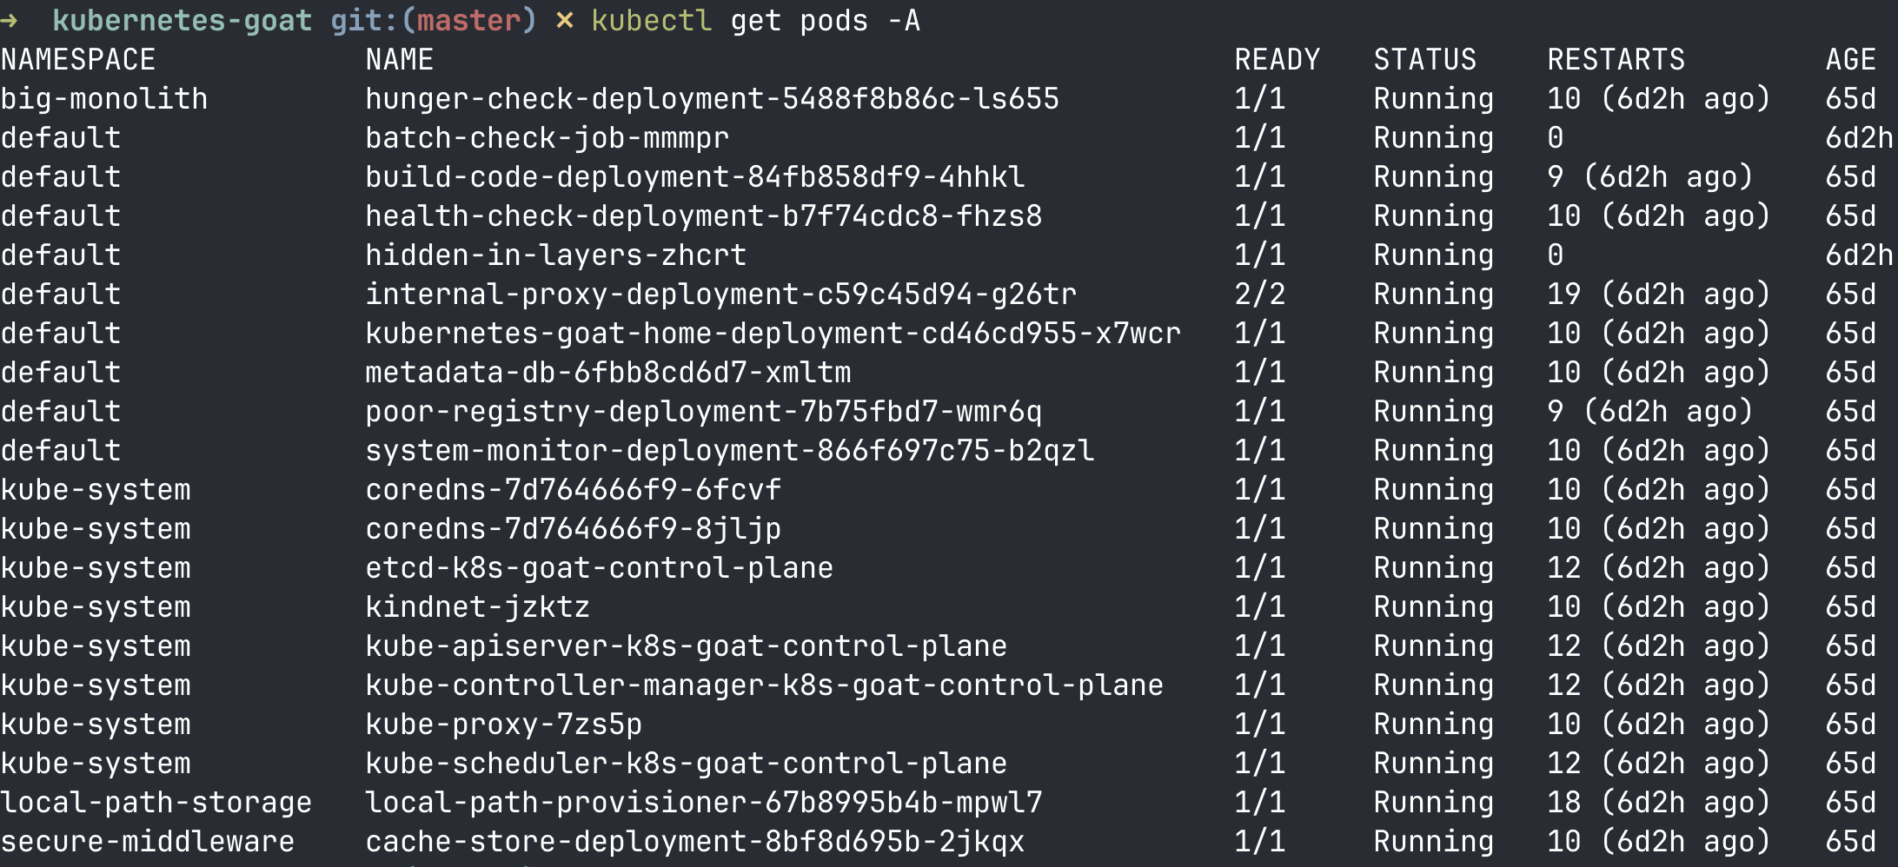Select pod name batch-check-job-mmmpr
This screenshot has width=1898, height=867.
pyautogui.click(x=547, y=137)
